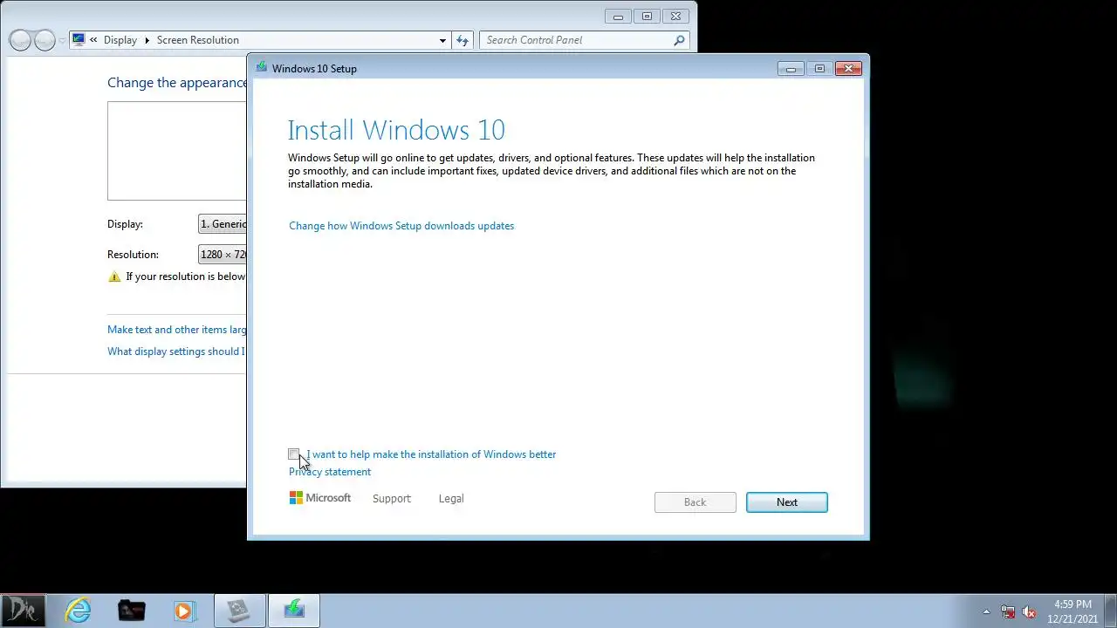Click the breadcrumb back chevrons before Display
The width and height of the screenshot is (1117, 628).
coord(93,40)
